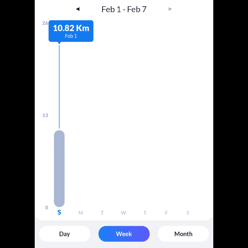Image resolution: width=248 pixels, height=248 pixels.
Task: Click the 0 axis label
Action: coord(47,207)
